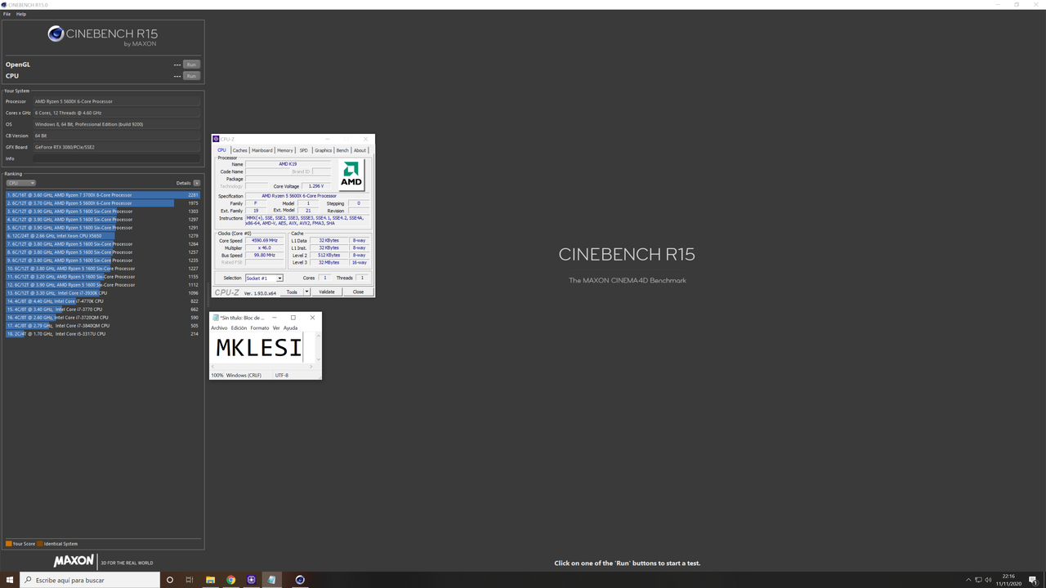Open Archivo menu in Notepad
1046x588 pixels.
219,328
